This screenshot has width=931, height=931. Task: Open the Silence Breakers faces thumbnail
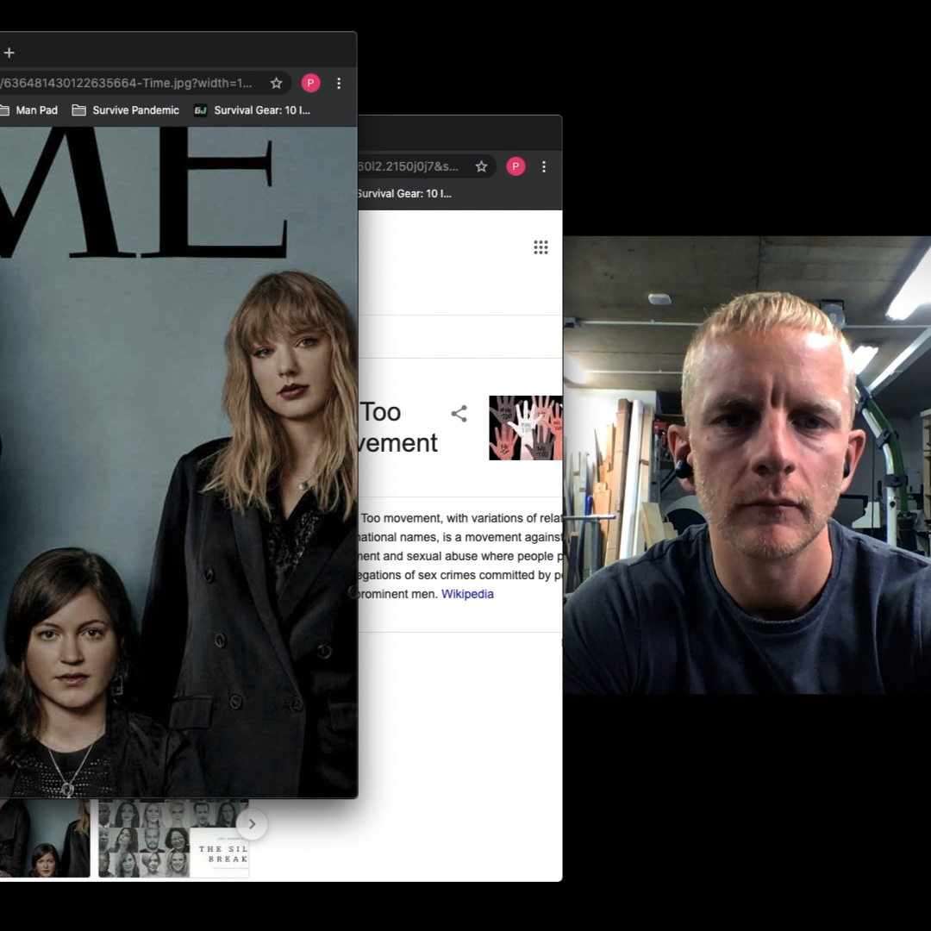[172, 838]
